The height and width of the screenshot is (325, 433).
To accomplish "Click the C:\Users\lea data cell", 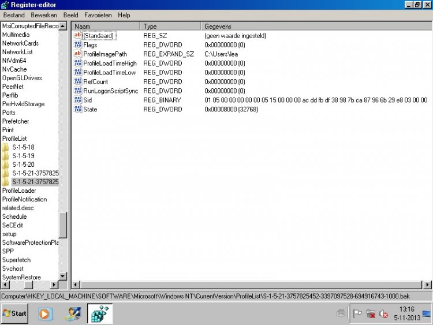I will (x=221, y=54).
